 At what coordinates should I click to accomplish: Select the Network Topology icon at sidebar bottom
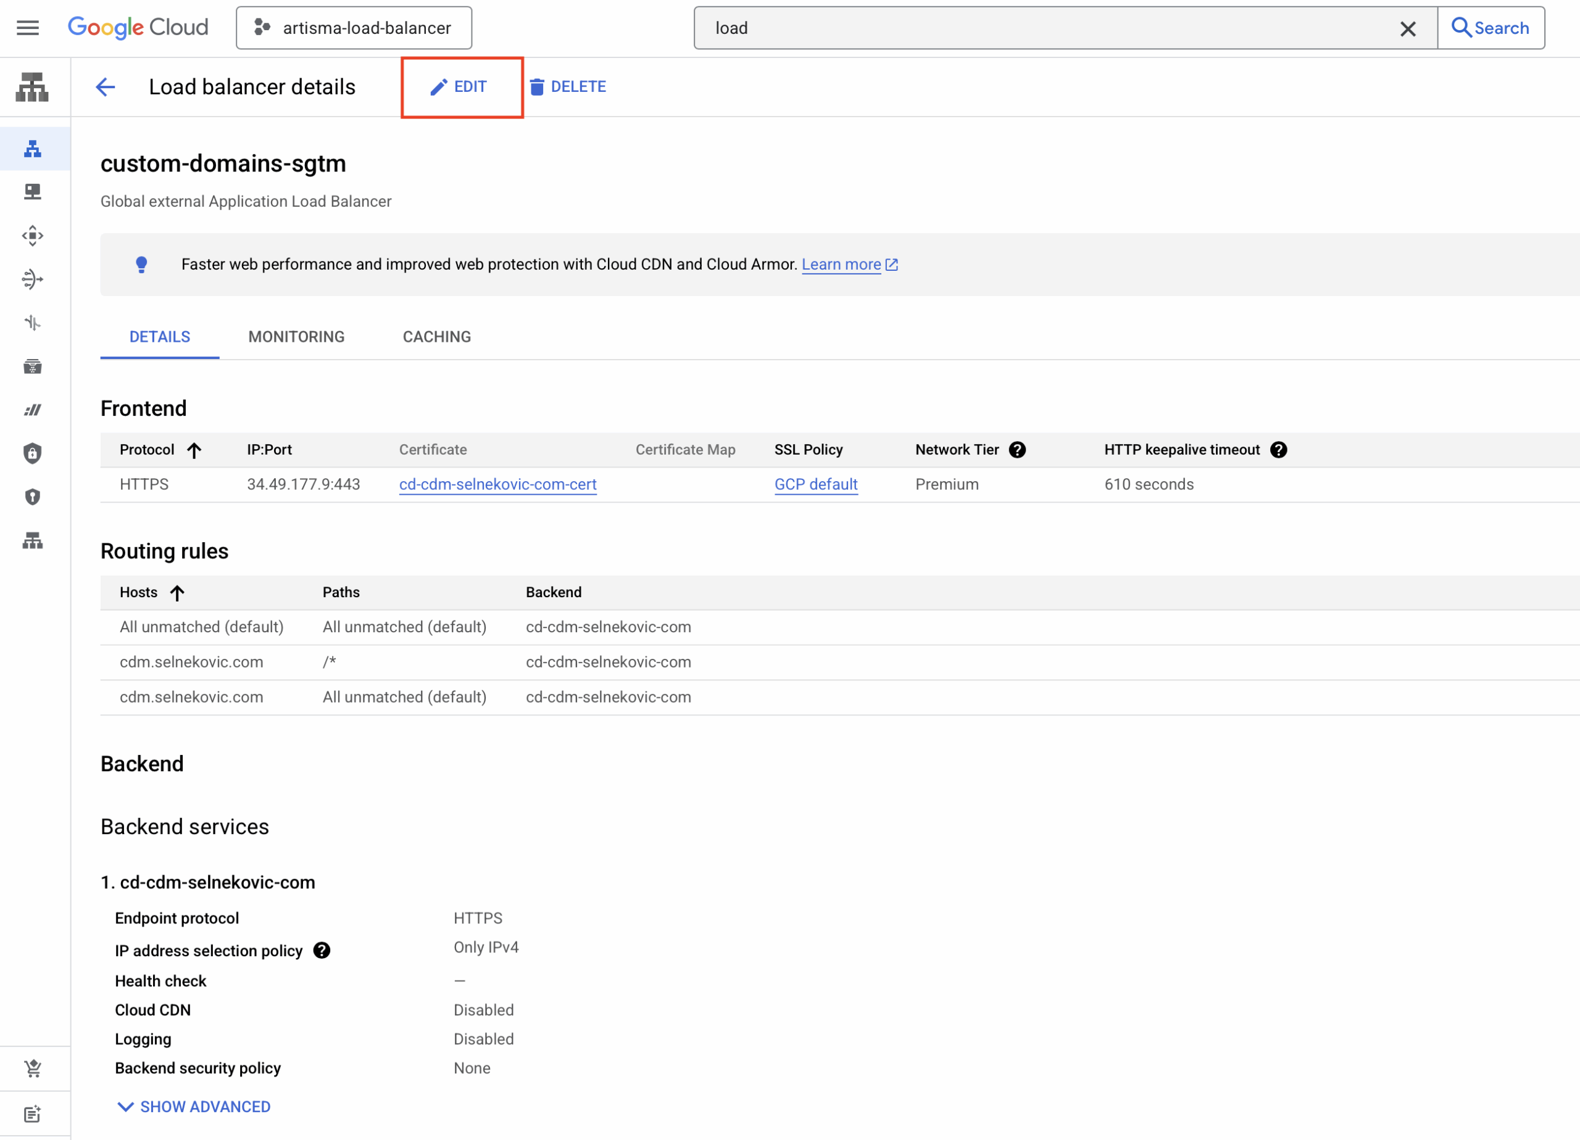pyautogui.click(x=33, y=541)
